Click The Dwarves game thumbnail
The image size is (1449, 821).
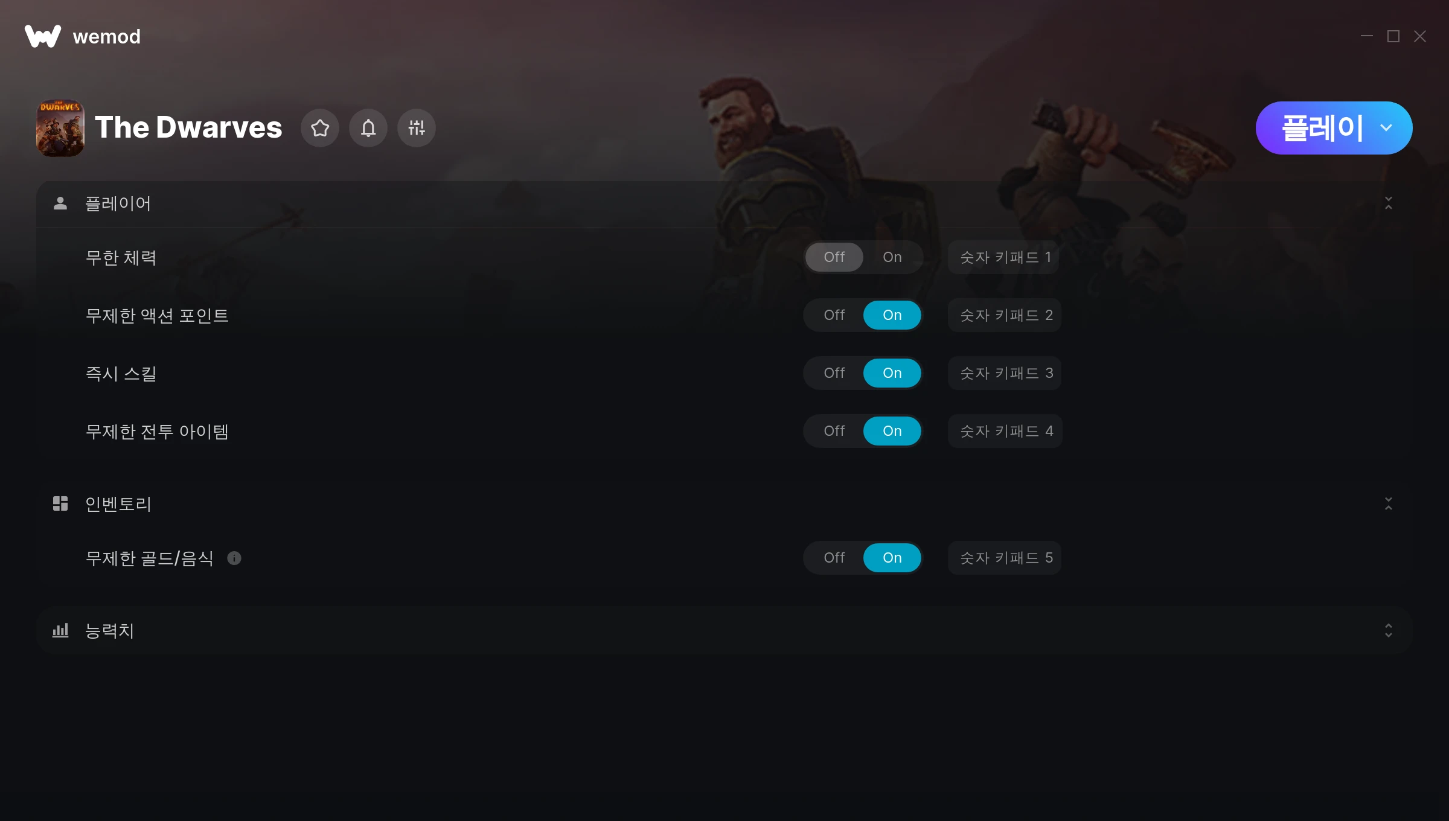pyautogui.click(x=60, y=128)
